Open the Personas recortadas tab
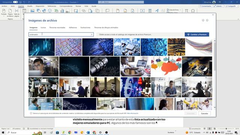This screenshot has height=135, width=240. pos(57,27)
